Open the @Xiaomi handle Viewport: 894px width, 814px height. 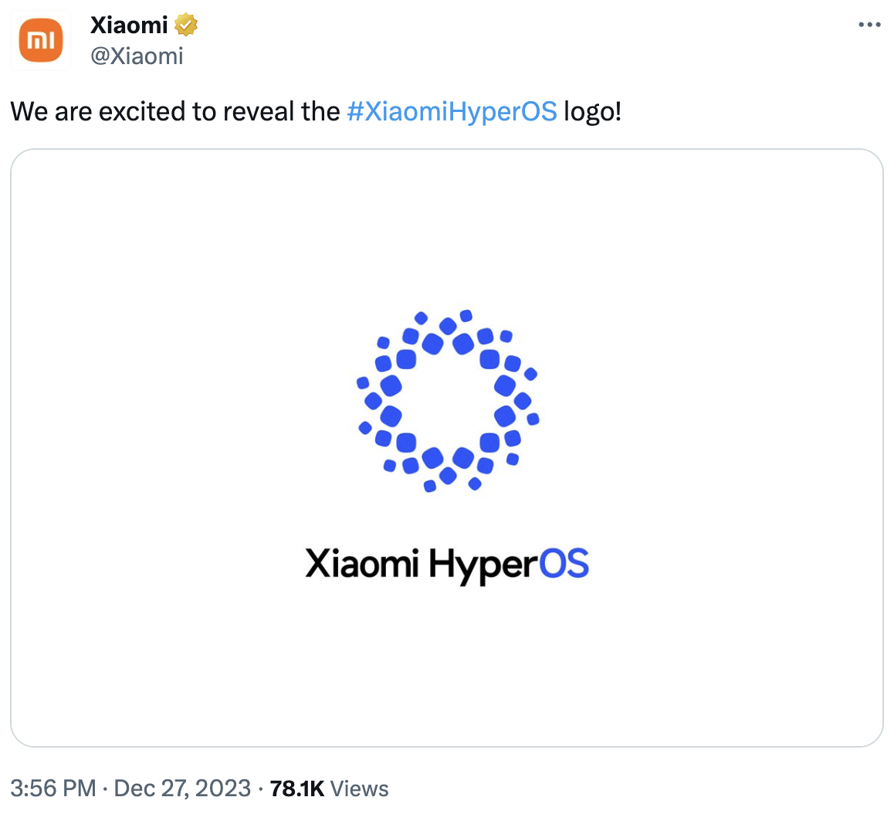(x=137, y=56)
